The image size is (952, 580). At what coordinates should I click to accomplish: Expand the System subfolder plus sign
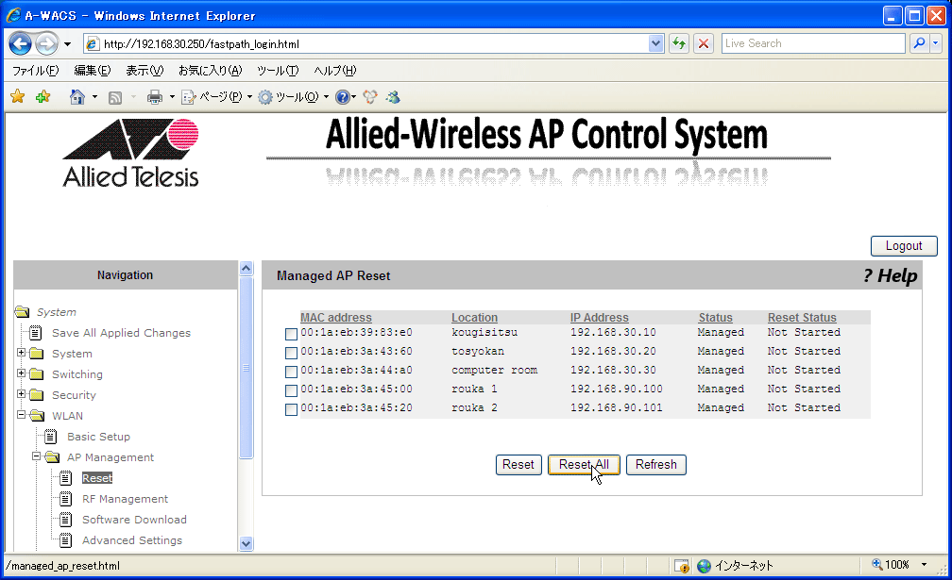[x=21, y=353]
